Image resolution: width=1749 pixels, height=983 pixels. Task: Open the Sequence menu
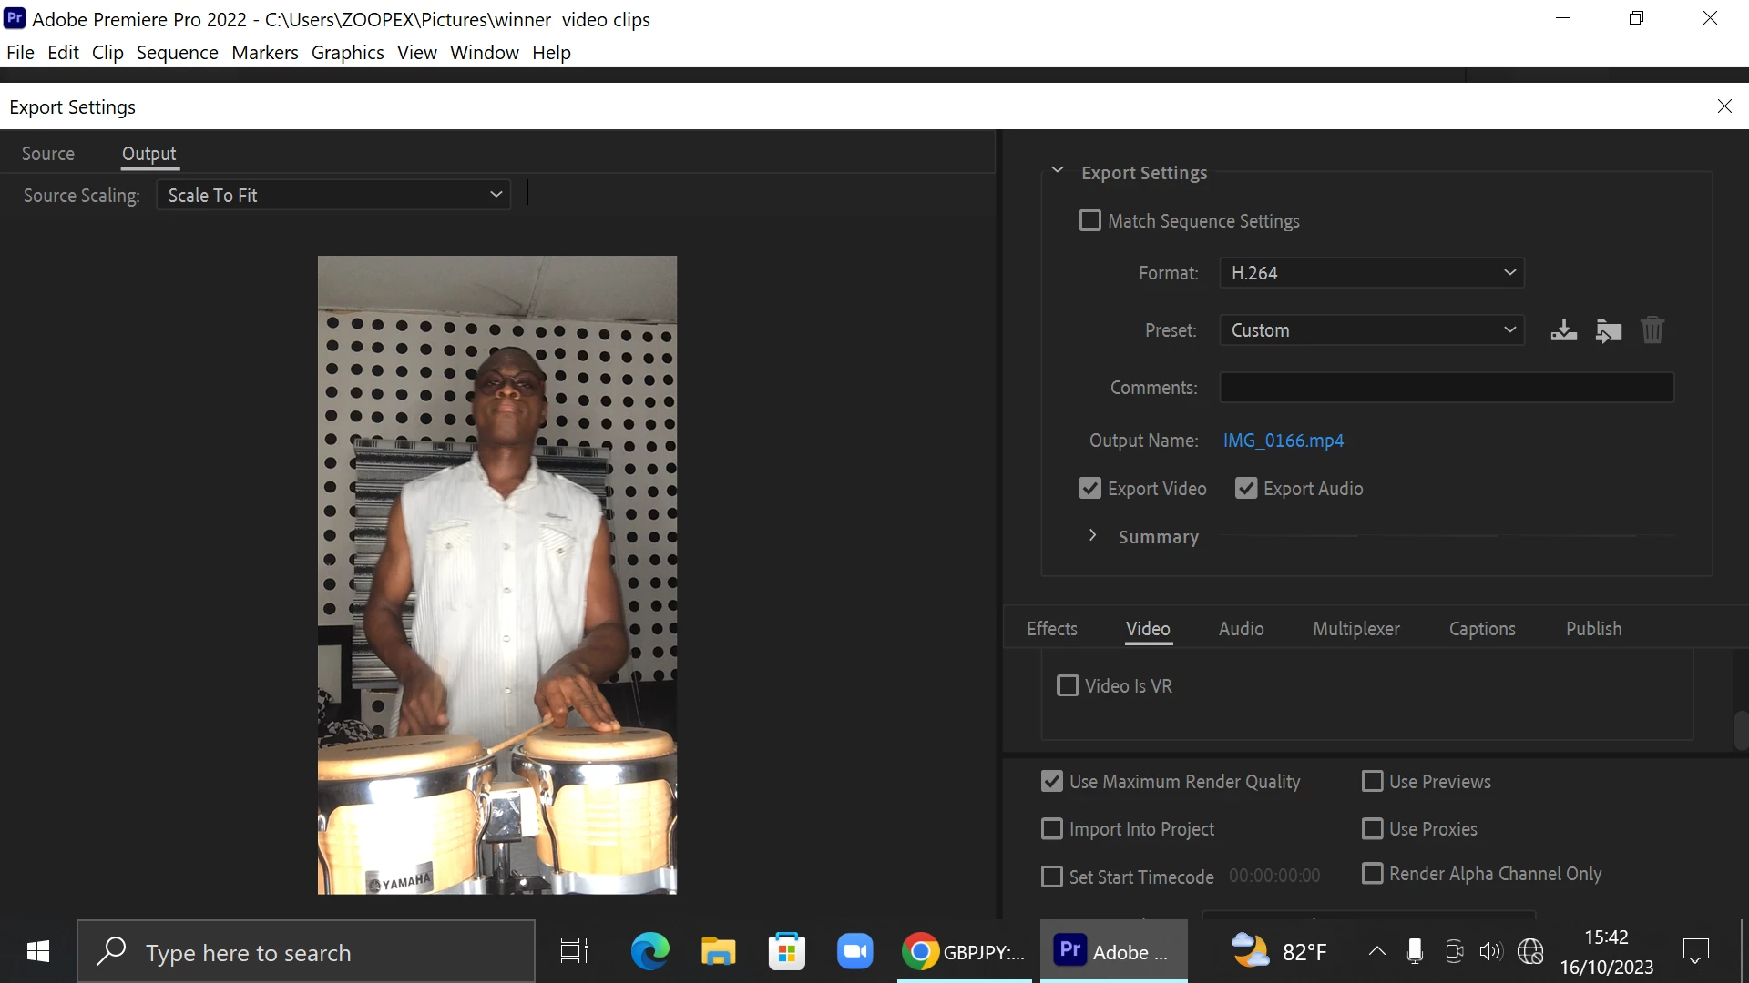(177, 53)
